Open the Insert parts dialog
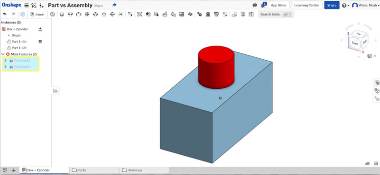The image size is (380, 175). pyautogui.click(x=37, y=14)
